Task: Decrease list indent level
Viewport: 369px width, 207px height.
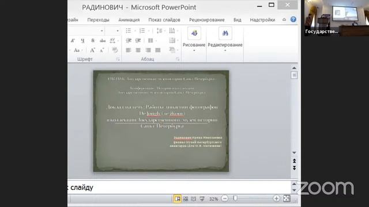Action: pos(129,41)
